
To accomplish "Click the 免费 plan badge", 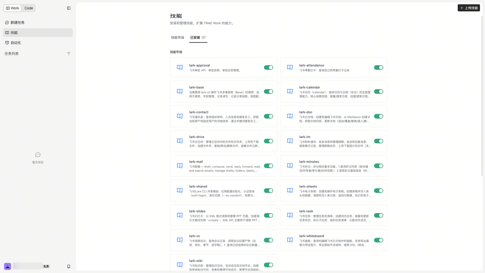I will coord(46,267).
